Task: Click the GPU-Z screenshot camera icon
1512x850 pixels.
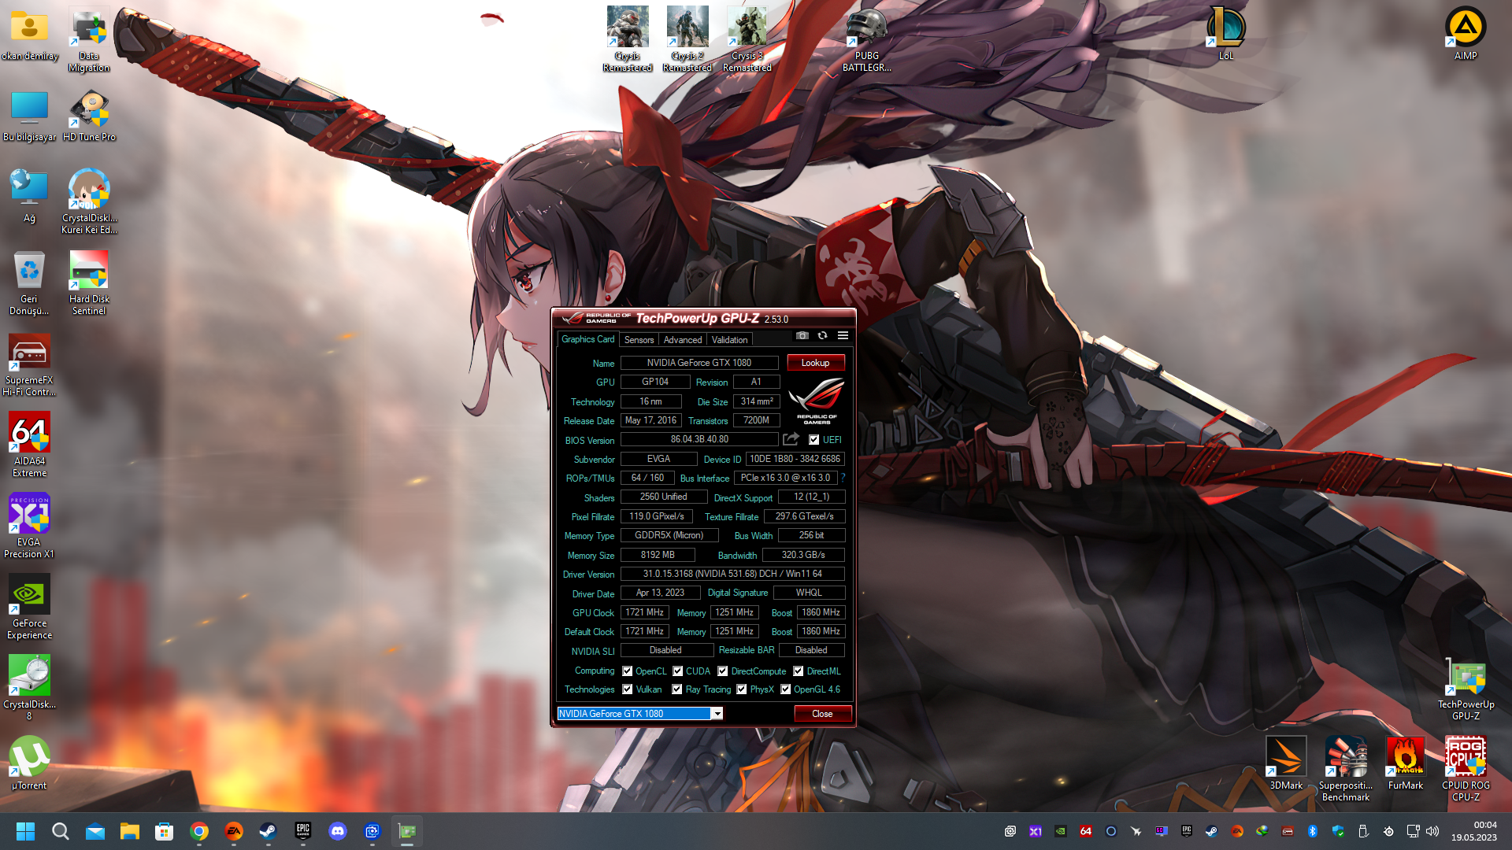Action: tap(802, 335)
